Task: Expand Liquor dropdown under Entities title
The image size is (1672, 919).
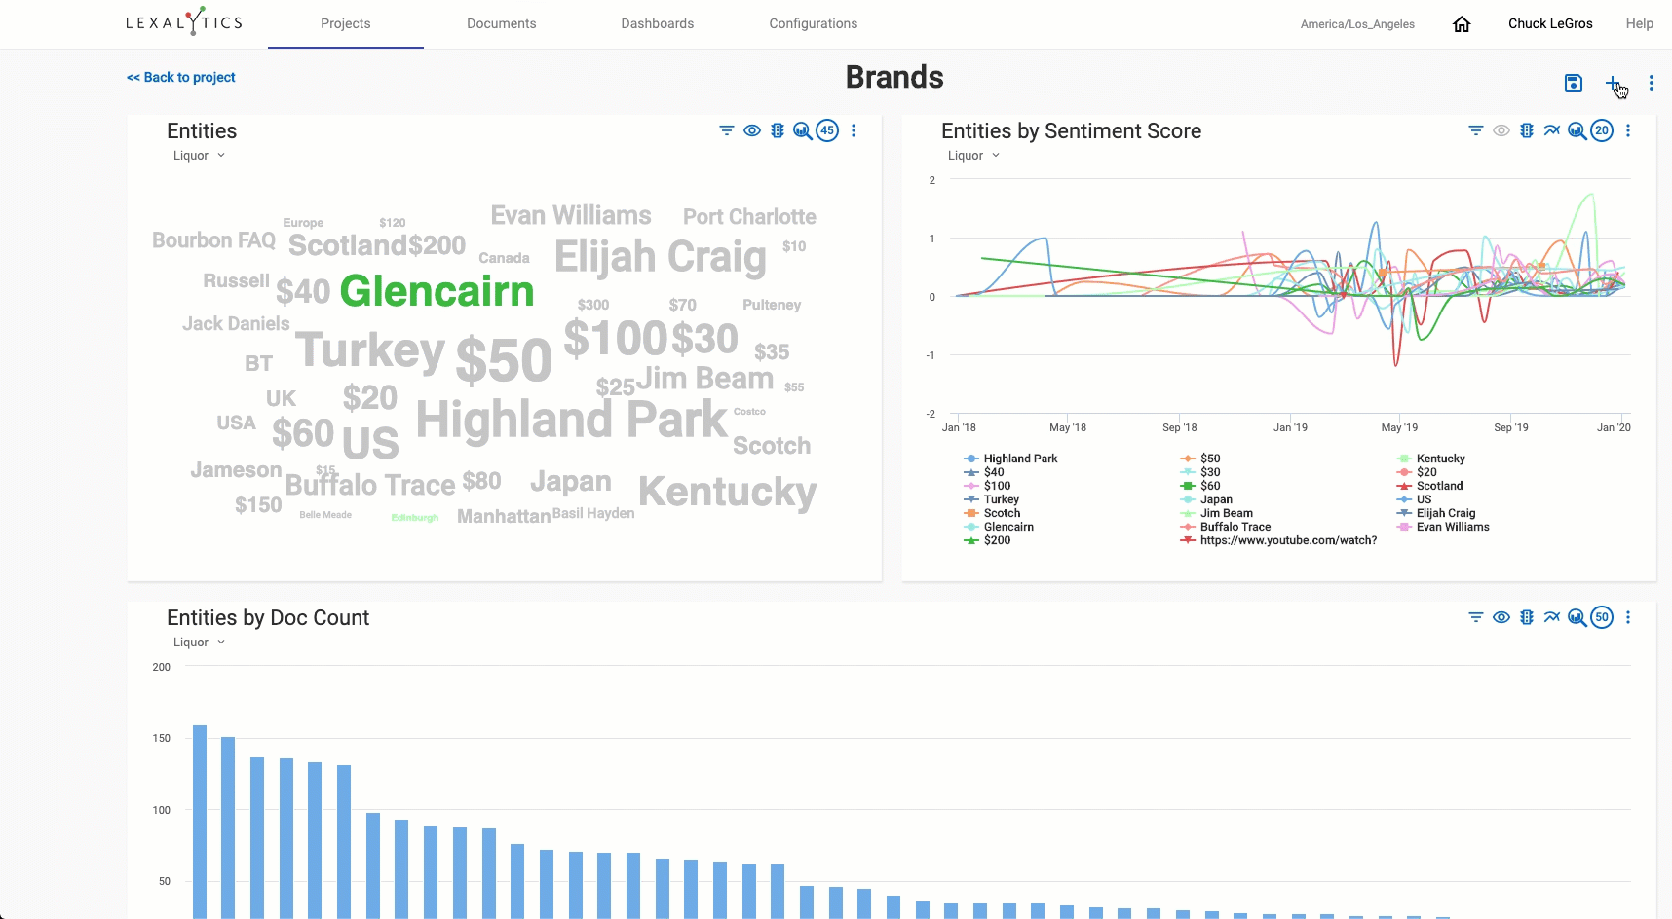Action: pos(200,156)
